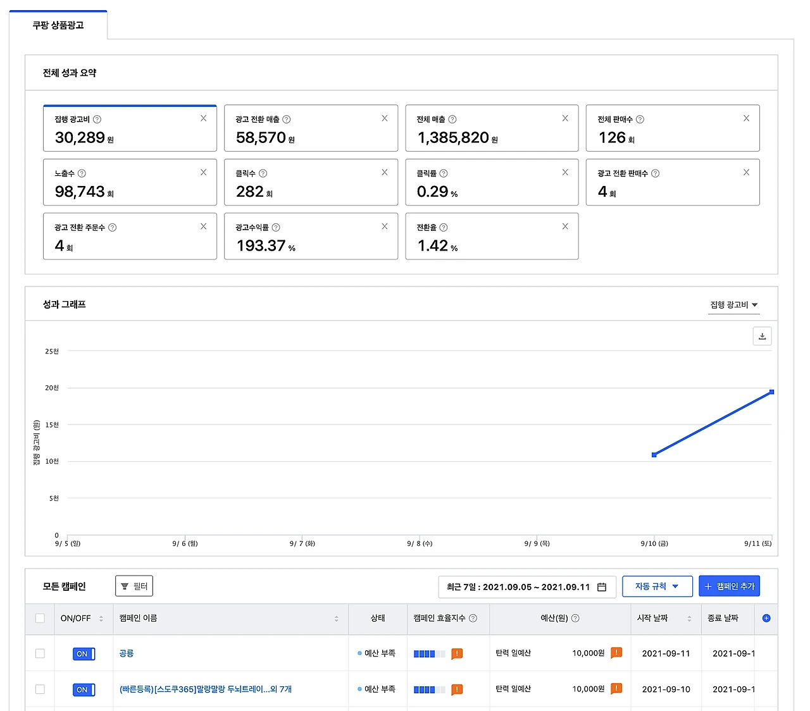Open help icon next to 광고 전환 매출
The image size is (810, 711).
[287, 119]
